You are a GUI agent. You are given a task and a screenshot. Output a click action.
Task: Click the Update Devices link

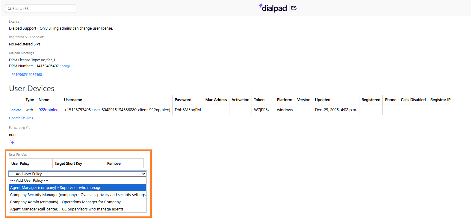click(x=21, y=118)
